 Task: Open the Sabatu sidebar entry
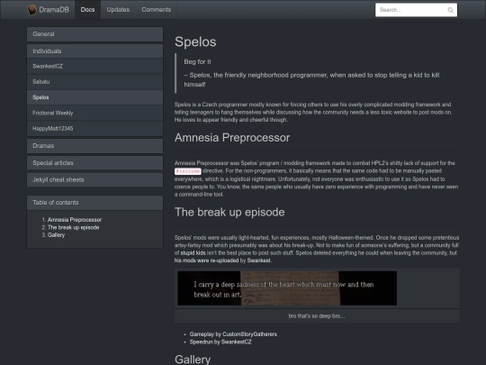(x=94, y=82)
